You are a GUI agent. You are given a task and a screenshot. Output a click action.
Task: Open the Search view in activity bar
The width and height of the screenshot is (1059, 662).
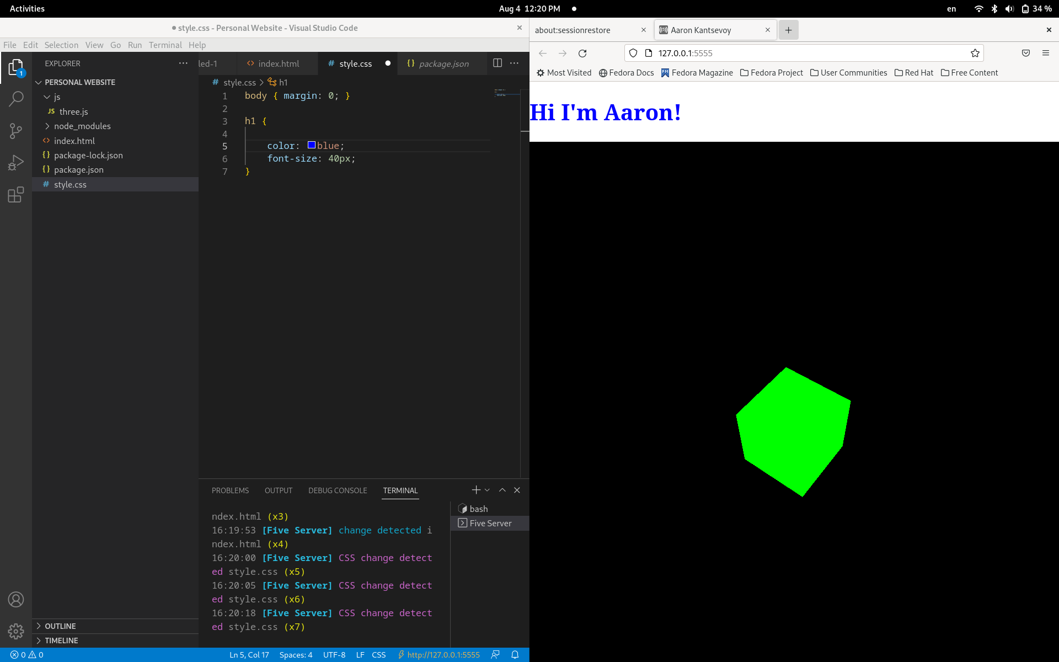pyautogui.click(x=16, y=99)
